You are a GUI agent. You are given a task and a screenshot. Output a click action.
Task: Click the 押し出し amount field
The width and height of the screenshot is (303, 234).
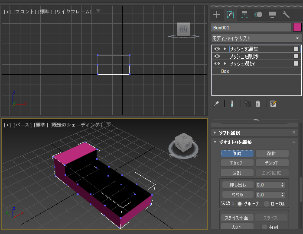pos(268,185)
